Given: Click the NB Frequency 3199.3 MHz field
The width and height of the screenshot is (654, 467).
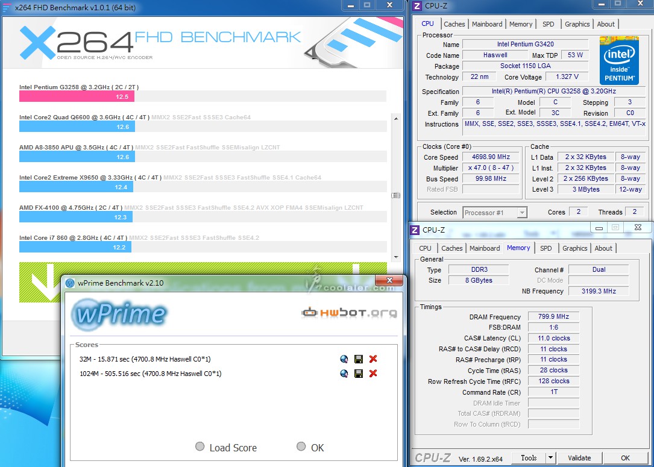Looking at the screenshot, I should point(599,291).
